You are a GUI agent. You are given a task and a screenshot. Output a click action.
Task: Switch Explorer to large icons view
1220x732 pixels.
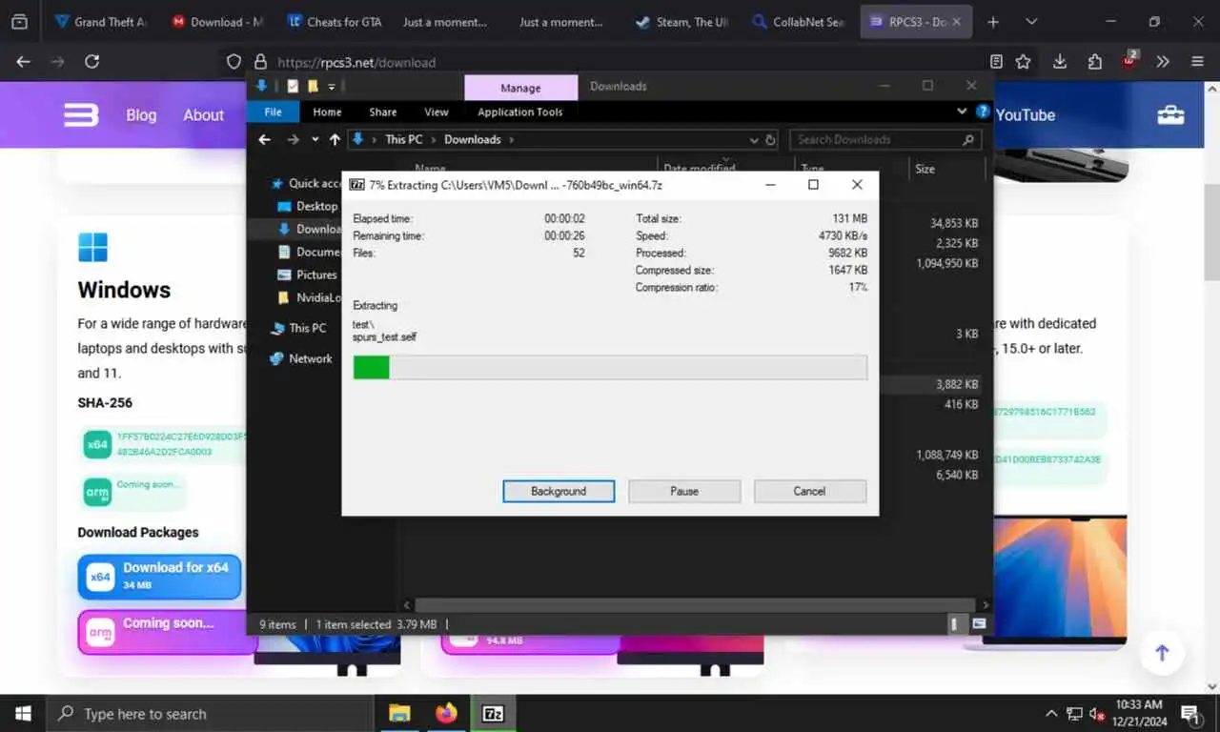tap(978, 624)
